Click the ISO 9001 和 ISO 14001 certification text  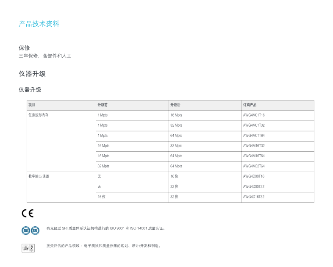106,228
